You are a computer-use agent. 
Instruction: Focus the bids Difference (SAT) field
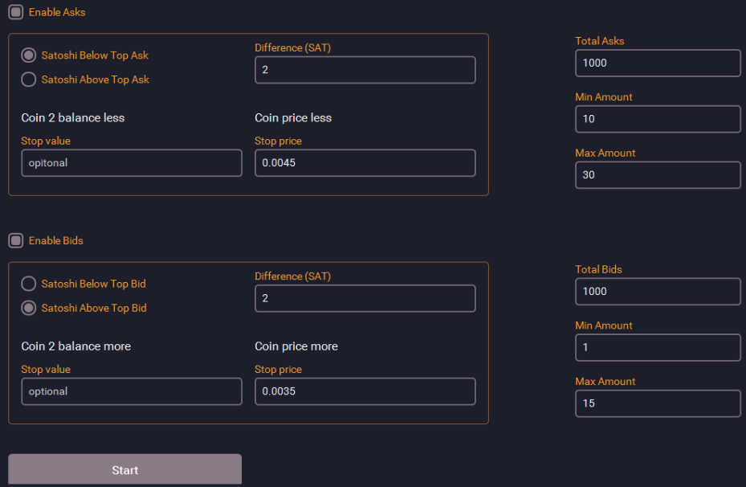tap(365, 298)
